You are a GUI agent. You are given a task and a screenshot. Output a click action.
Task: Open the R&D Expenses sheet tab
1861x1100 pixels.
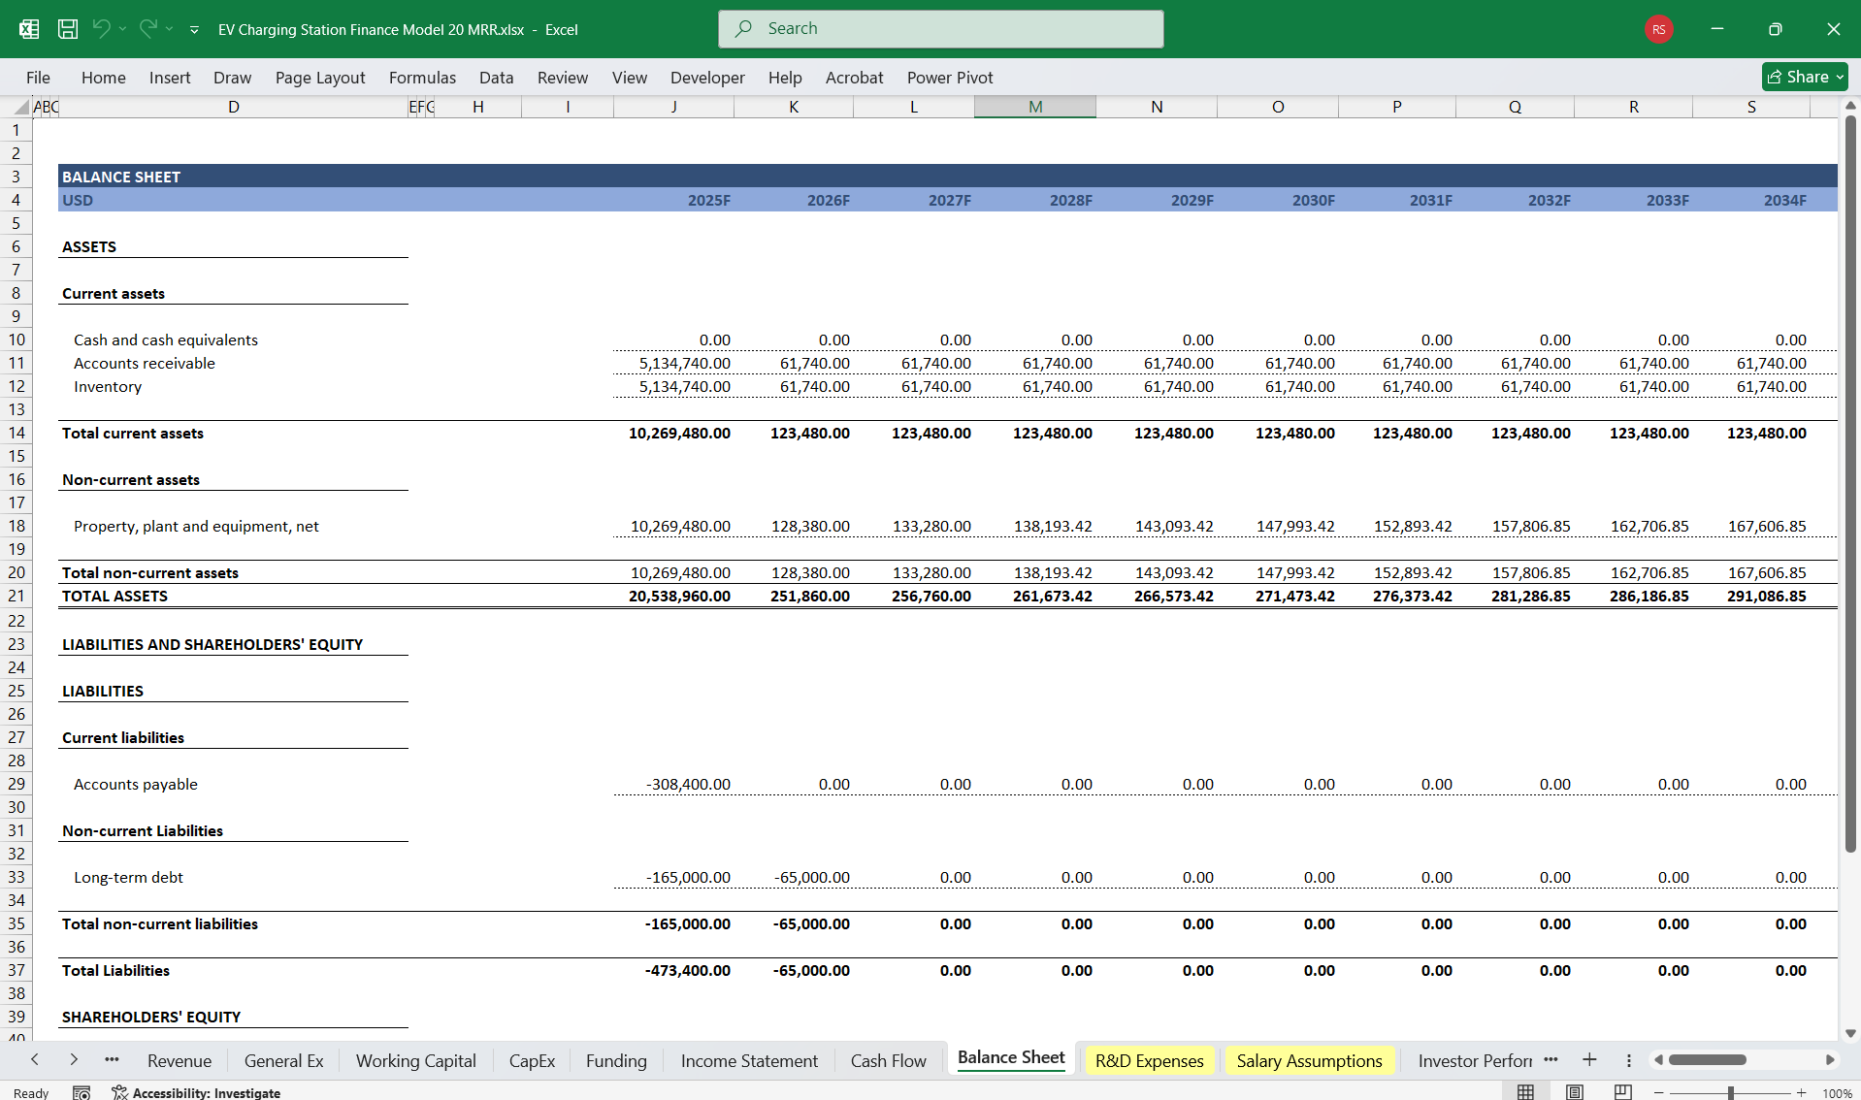click(1149, 1060)
